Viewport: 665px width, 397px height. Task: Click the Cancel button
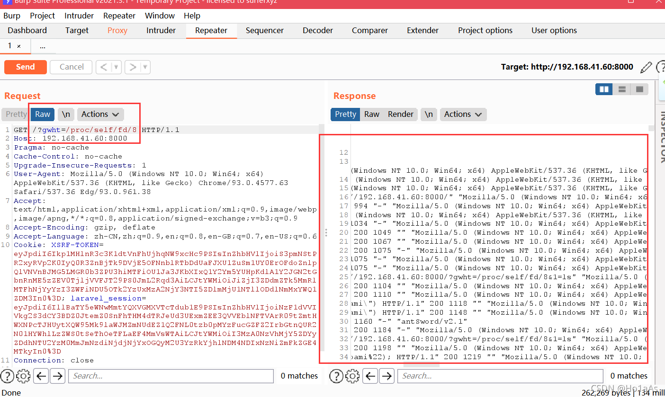tap(72, 67)
